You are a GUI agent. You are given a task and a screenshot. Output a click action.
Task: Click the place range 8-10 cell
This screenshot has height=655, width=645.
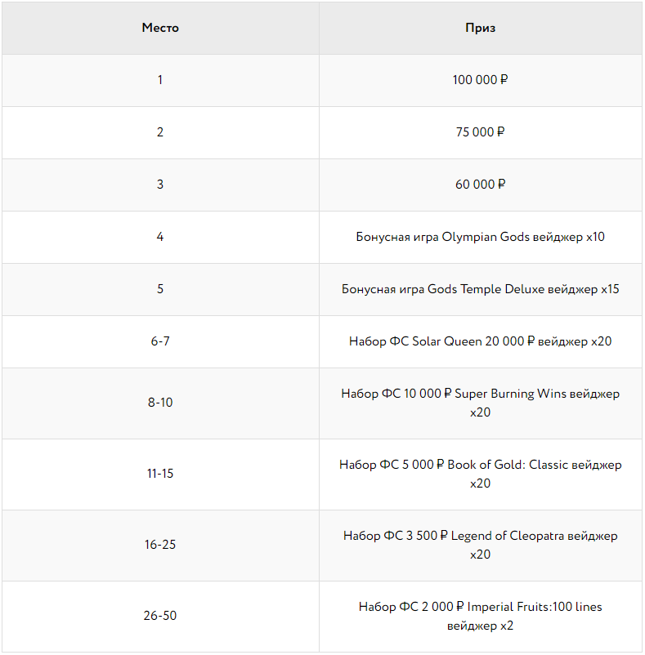click(x=160, y=403)
